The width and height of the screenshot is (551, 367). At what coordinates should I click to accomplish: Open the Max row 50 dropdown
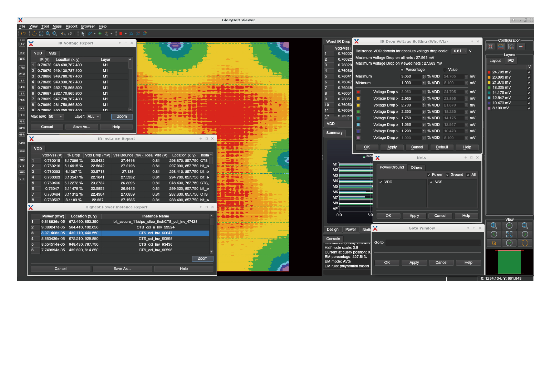tap(56, 117)
